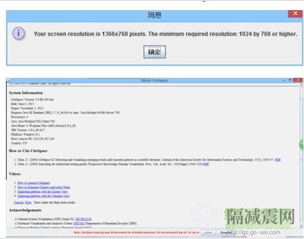
Task: Open the PDF link of the 2006 citation
Action: click(x=278, y=160)
